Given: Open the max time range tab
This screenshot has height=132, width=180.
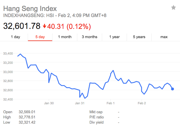Looking at the screenshot, I should (164, 37).
